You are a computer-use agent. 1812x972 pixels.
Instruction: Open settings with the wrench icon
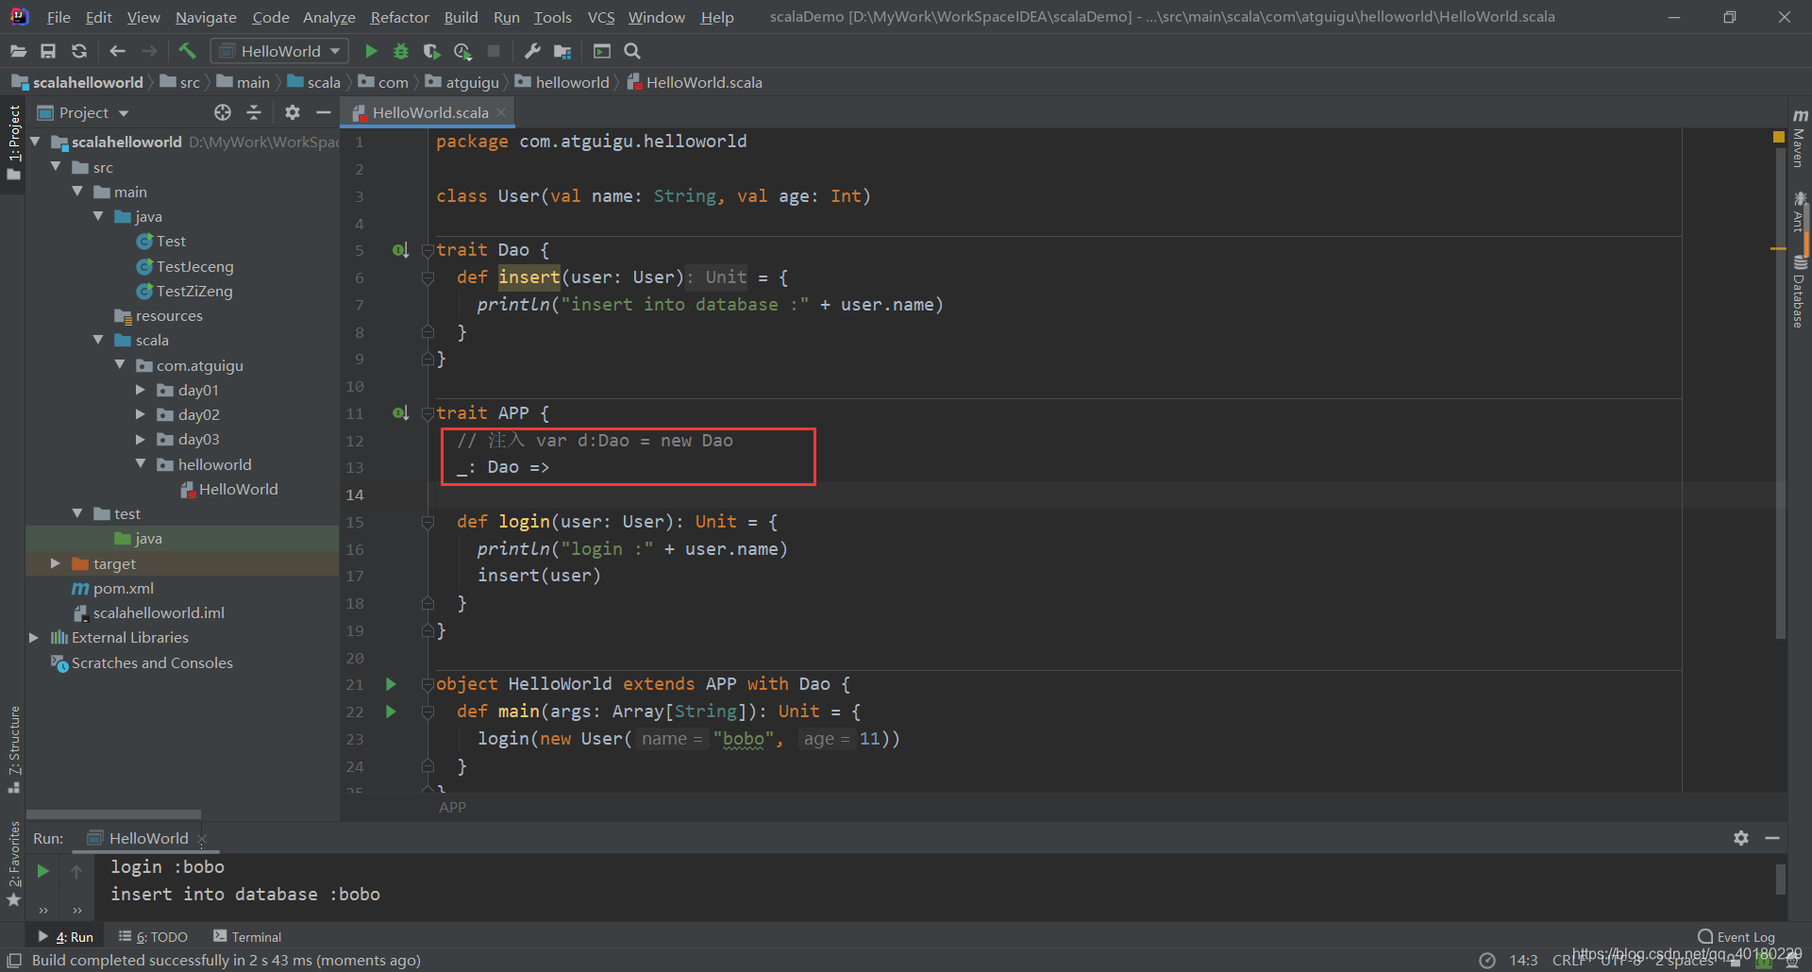(x=531, y=51)
